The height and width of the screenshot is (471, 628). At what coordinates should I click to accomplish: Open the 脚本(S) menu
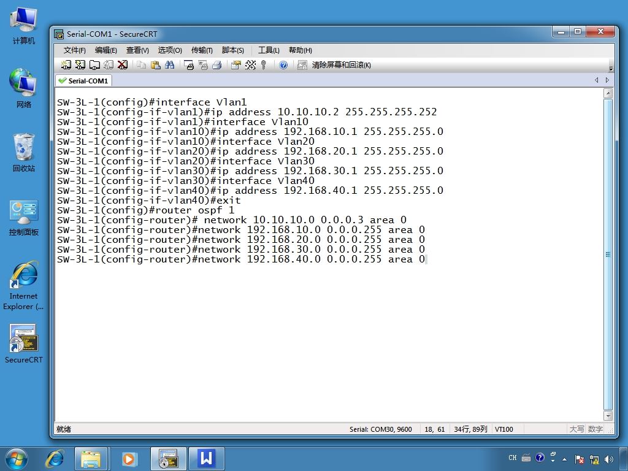pyautogui.click(x=232, y=50)
